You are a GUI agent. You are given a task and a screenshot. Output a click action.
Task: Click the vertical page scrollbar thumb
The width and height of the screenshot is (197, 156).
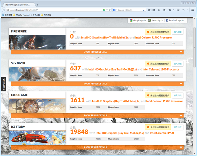194,47
